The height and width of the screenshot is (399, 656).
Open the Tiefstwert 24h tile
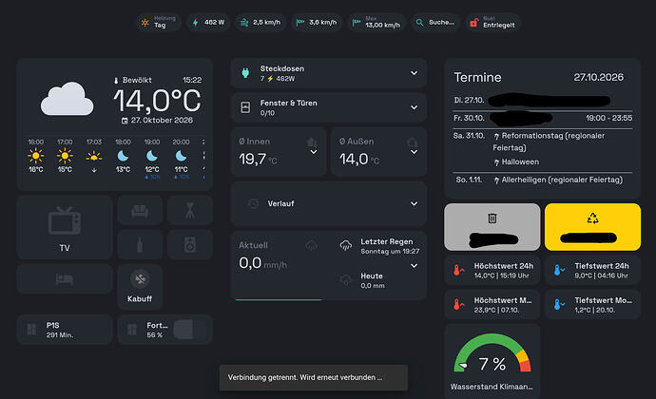(x=593, y=270)
